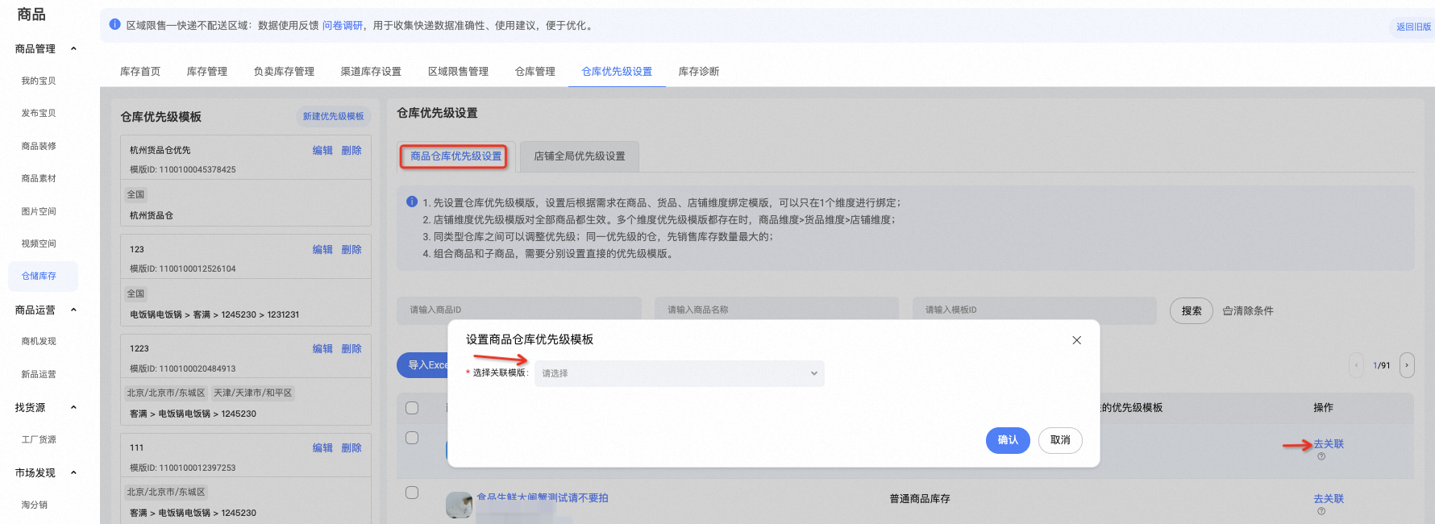Toggle the select-all checkbox in table header
This screenshot has width=1435, height=524.
point(412,408)
